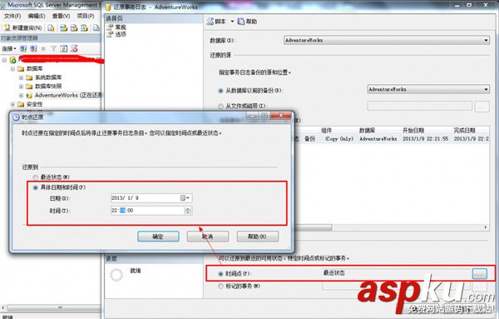Image resolution: width=499 pixels, height=319 pixels.
Task: Open the 项目(P) menu
Action: click(86, 16)
